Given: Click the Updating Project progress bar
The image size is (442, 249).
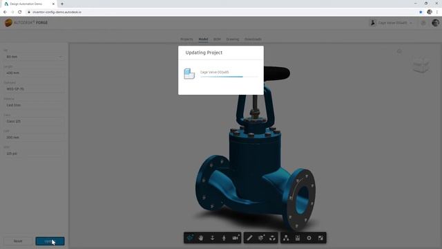Looking at the screenshot, I should point(229,77).
